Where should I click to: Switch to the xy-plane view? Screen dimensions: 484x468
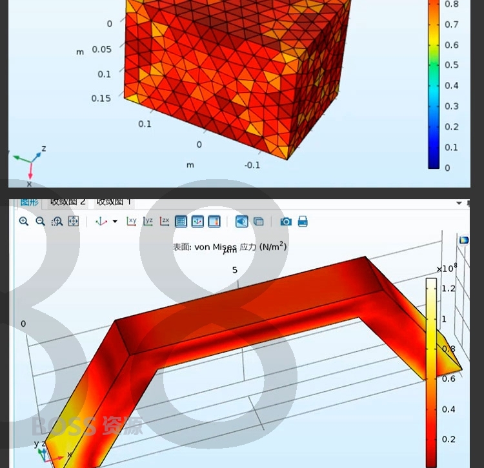(x=132, y=221)
